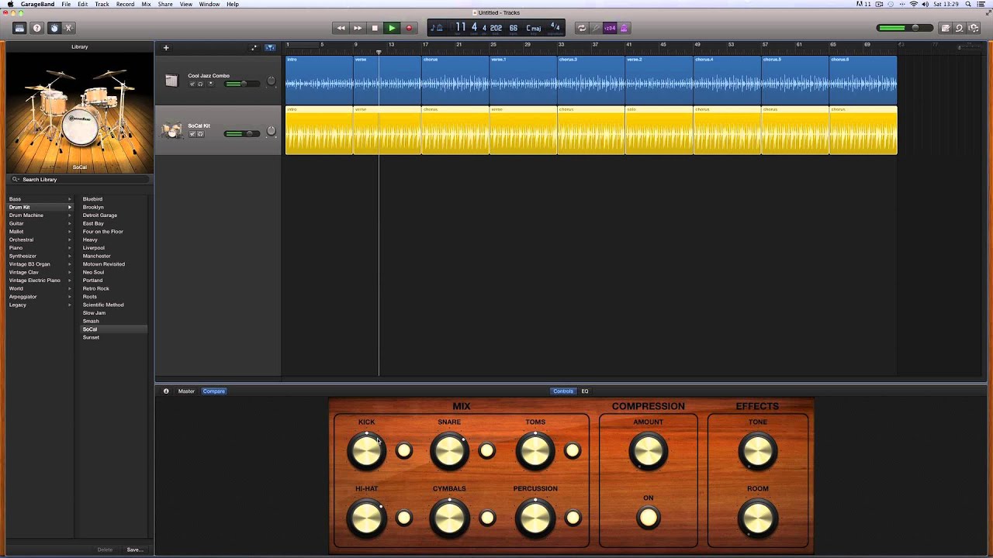Click the C maj key display
The width and height of the screenshot is (993, 558).
(534, 29)
